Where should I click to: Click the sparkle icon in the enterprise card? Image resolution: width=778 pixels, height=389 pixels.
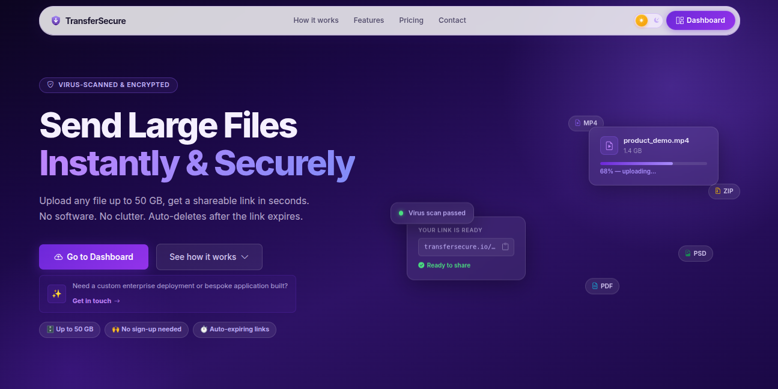coord(56,294)
